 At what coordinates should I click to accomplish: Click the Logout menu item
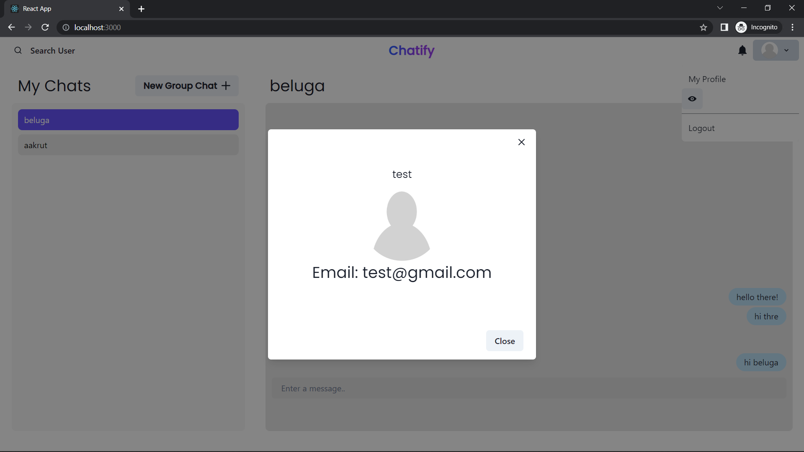pos(702,128)
